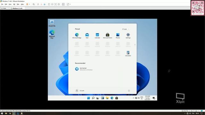
Task: Expand hidden tray icons in guest taskbar
Action: pos(133,98)
